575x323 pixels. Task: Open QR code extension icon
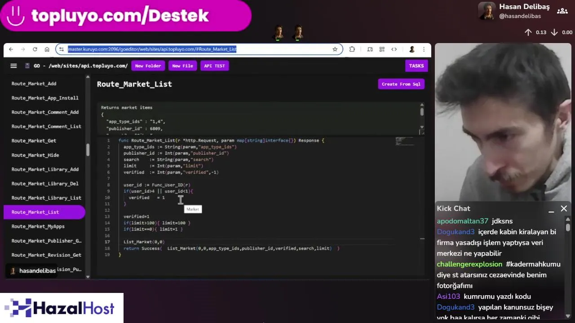[382, 49]
